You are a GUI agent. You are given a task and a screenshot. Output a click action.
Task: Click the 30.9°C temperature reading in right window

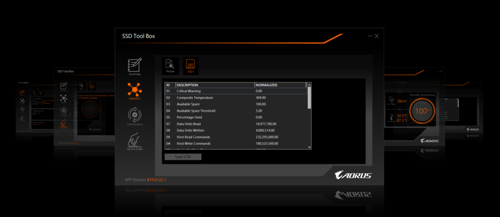(402, 115)
